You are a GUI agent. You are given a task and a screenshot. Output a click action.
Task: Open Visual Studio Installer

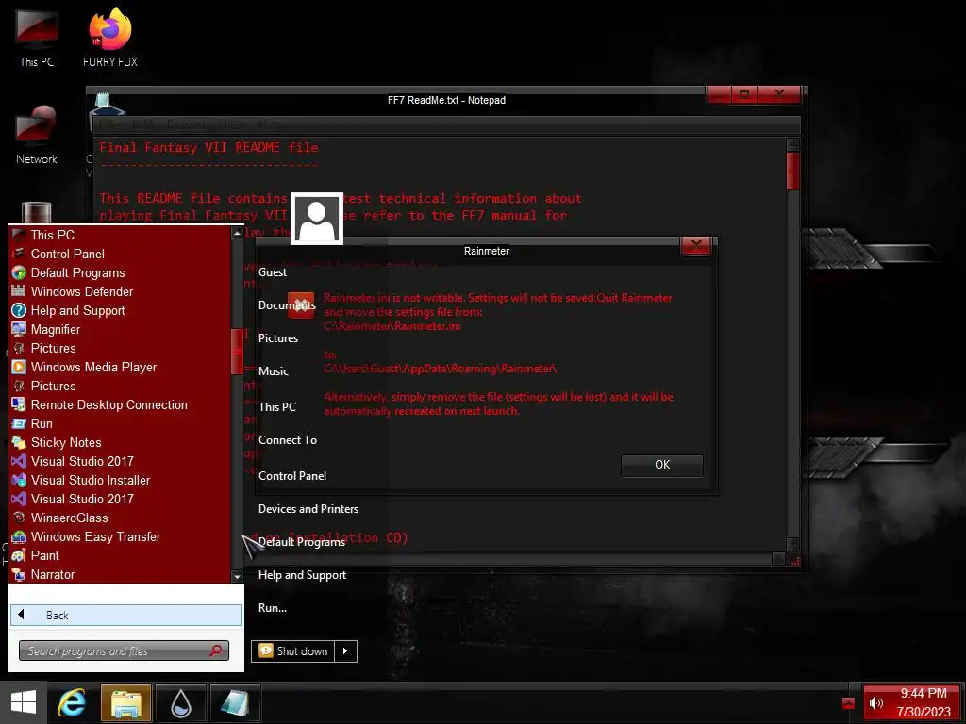[91, 480]
